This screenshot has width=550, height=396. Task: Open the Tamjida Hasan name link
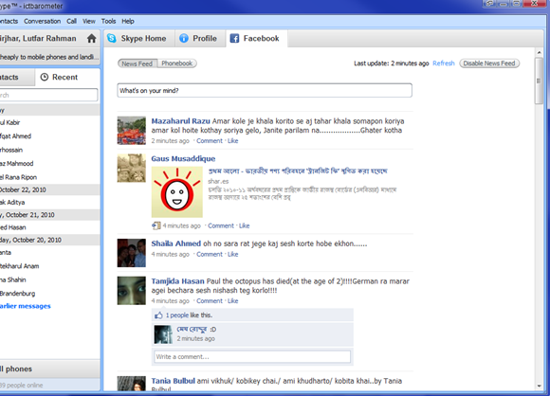click(x=177, y=281)
